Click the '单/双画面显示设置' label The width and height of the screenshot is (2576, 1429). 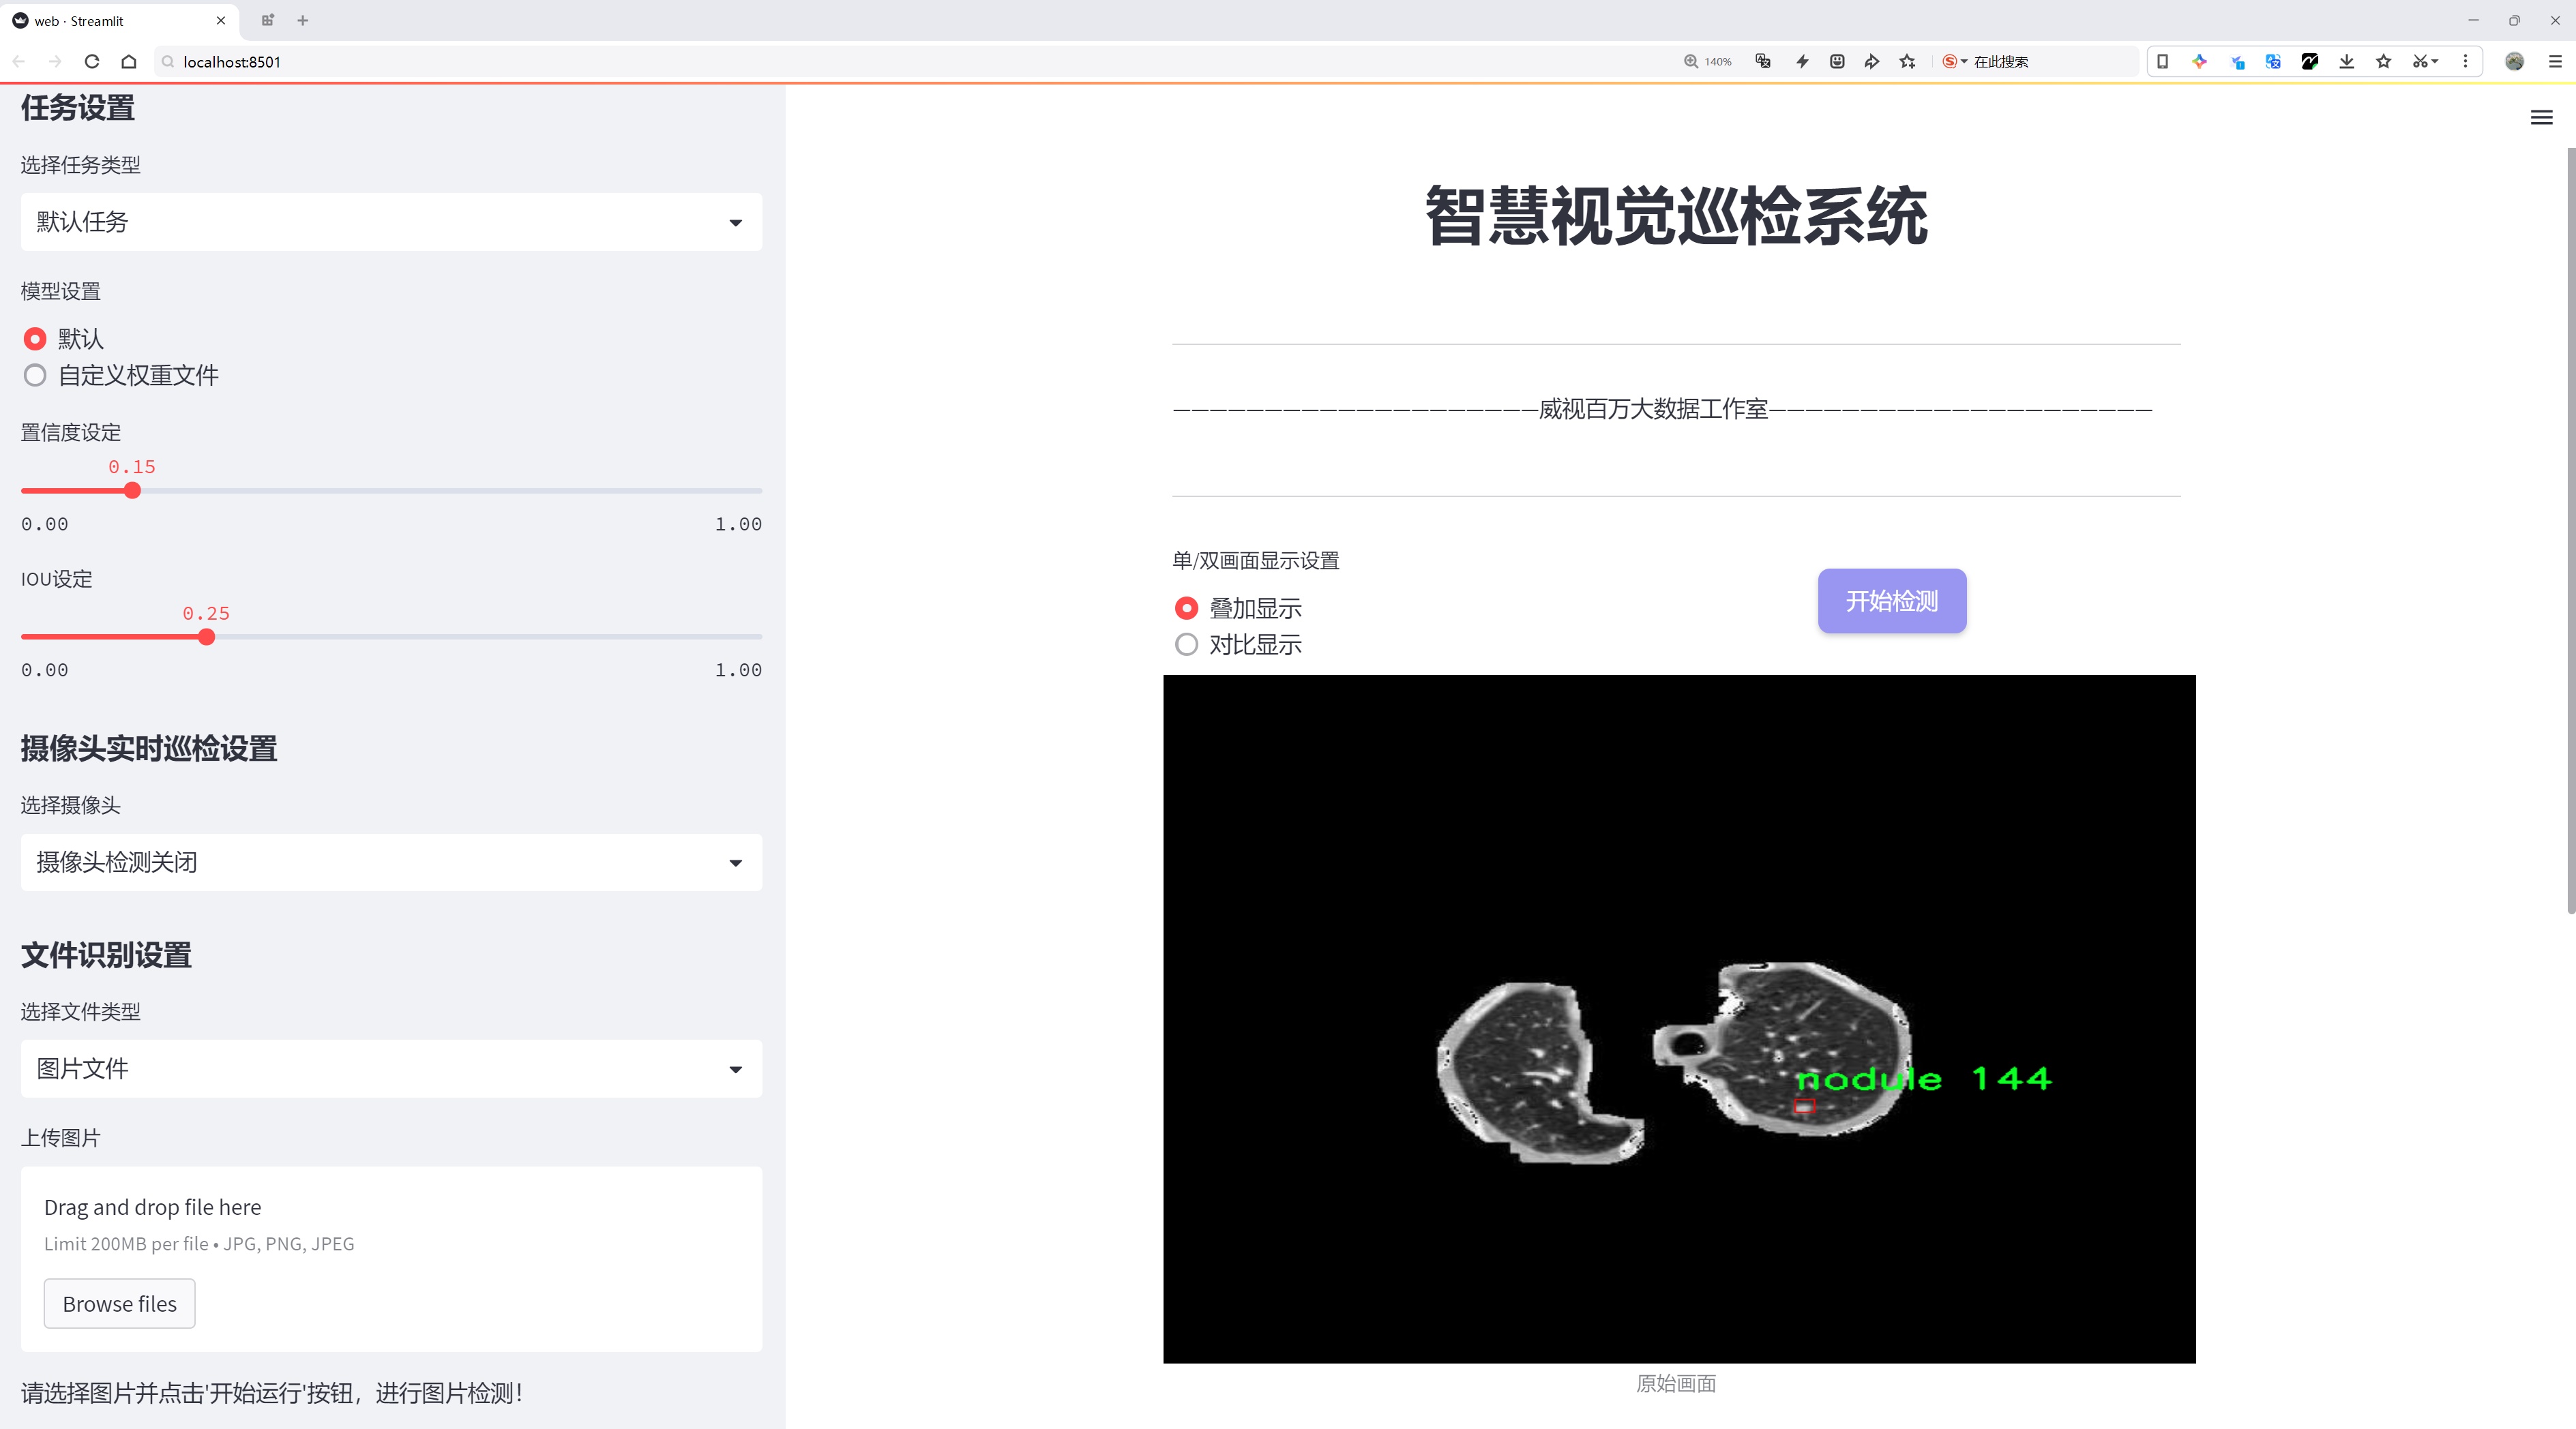(x=1256, y=560)
